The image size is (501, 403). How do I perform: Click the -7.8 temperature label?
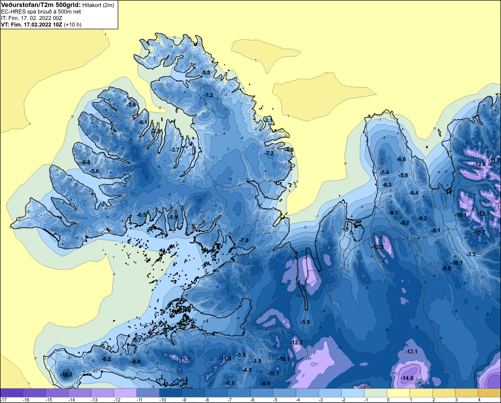tap(244, 240)
